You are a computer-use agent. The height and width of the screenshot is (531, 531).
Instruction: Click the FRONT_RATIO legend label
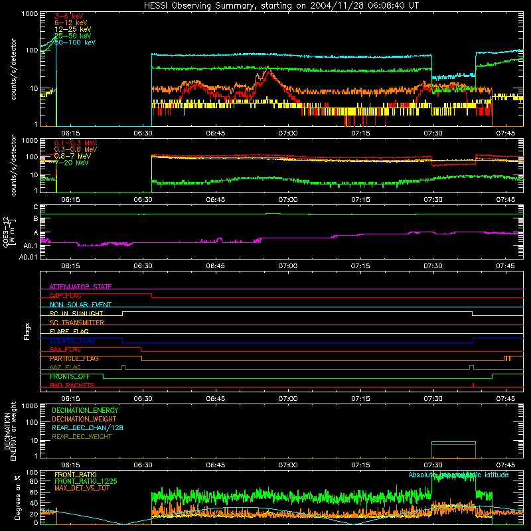(76, 475)
